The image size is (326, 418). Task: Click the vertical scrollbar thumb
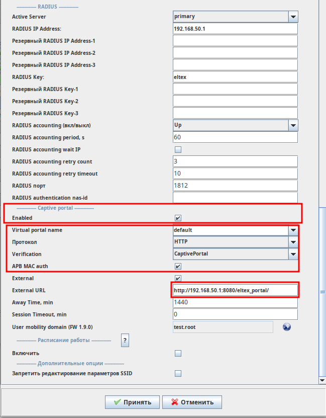(x=322, y=292)
